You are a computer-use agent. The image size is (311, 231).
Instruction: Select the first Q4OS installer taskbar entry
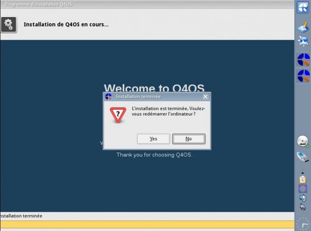tap(303, 60)
